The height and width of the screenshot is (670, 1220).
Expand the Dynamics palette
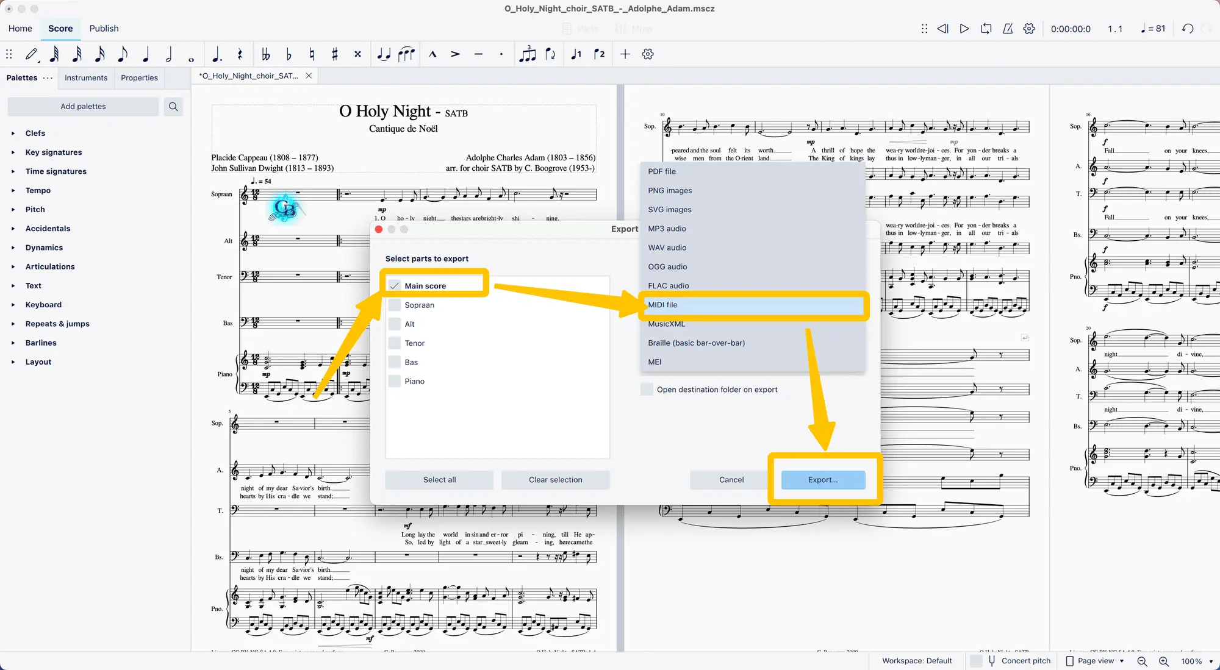tap(13, 248)
